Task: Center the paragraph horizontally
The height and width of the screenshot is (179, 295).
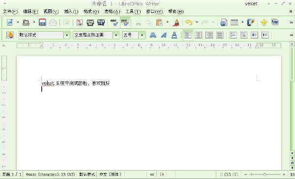Action: tap(199, 35)
